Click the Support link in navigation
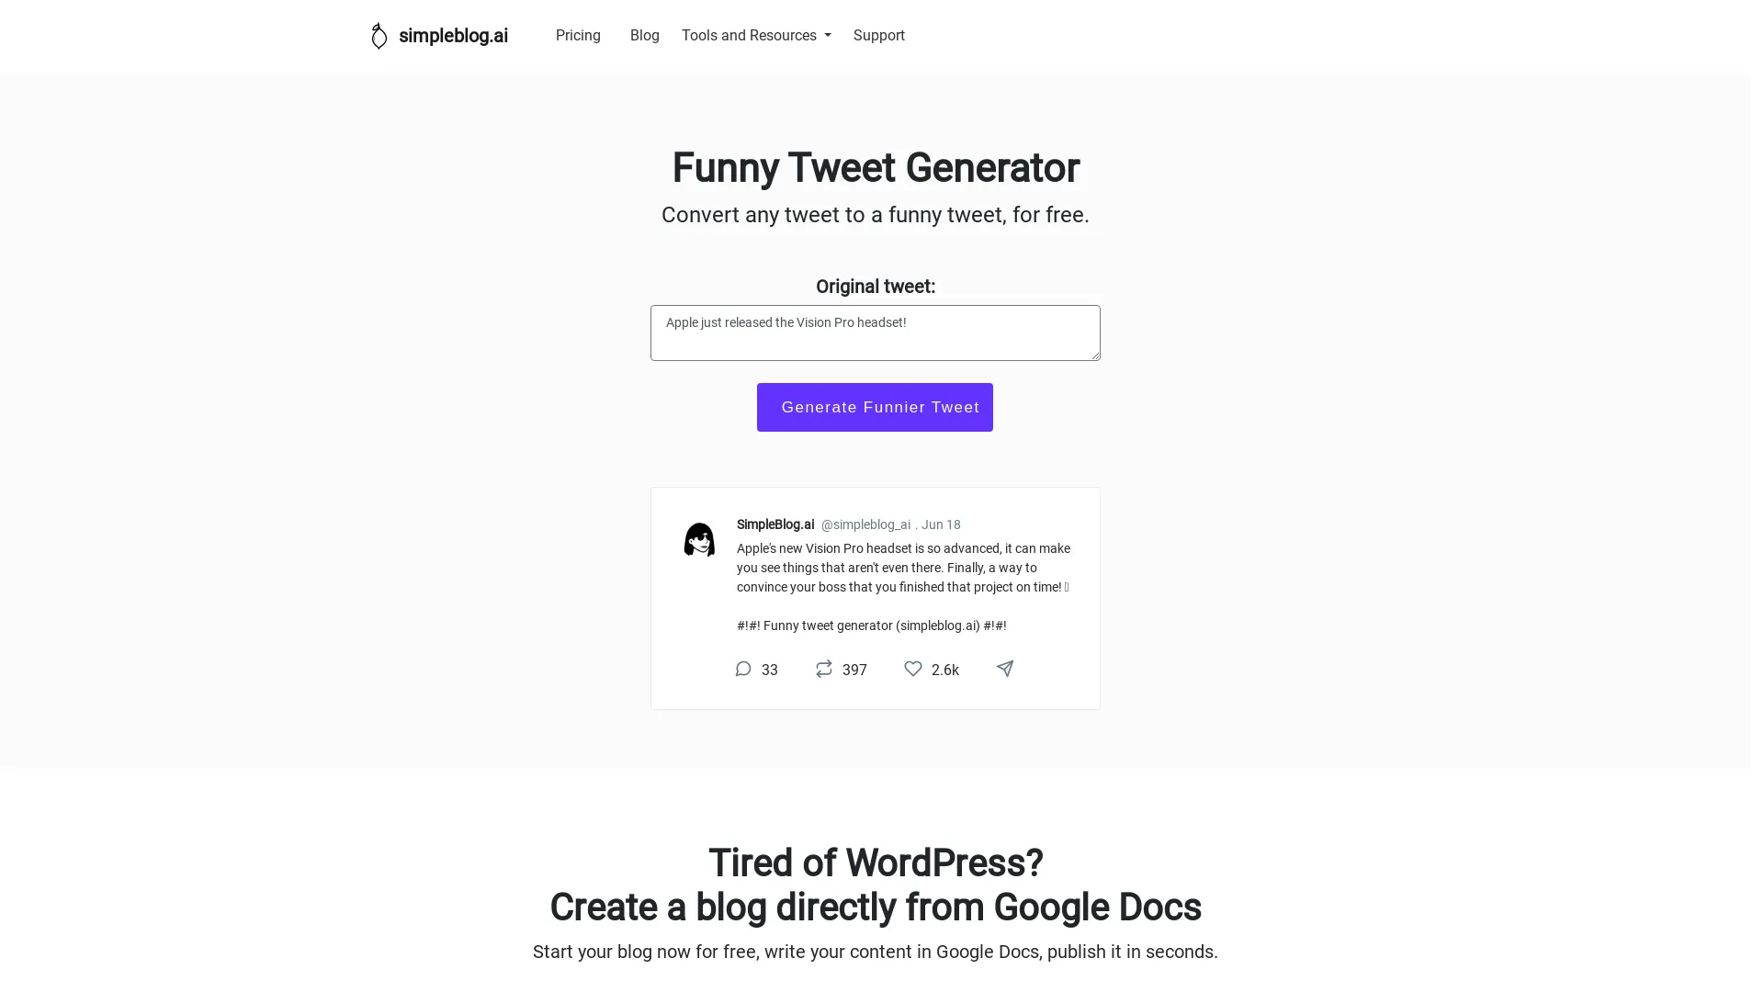Image resolution: width=1764 pixels, height=992 pixels. coord(878,34)
